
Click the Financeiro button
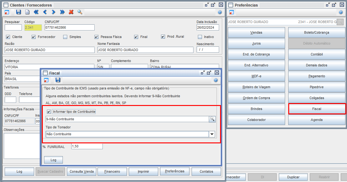(112, 171)
